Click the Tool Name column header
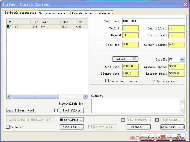Image resolution: width=190 pixels, height=142 pixels. pos(45,22)
